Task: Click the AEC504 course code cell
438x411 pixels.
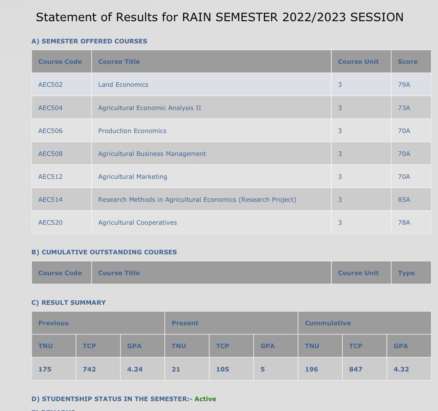Action: (x=61, y=108)
